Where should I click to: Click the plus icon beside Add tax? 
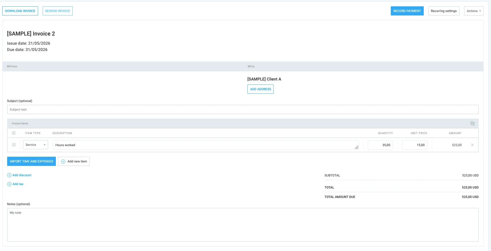pos(9,184)
